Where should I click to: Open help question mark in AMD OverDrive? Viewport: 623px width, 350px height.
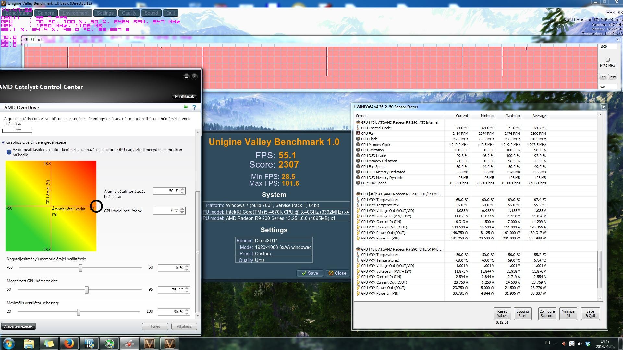[194, 107]
